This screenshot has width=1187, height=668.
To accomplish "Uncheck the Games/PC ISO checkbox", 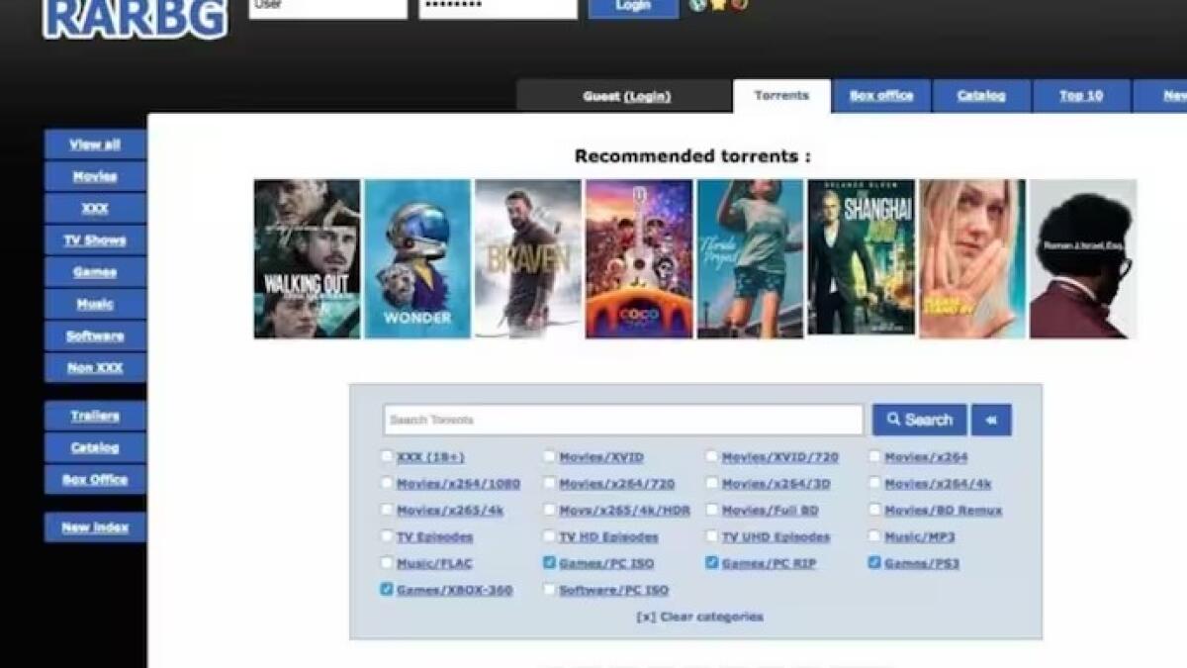I will (549, 563).
